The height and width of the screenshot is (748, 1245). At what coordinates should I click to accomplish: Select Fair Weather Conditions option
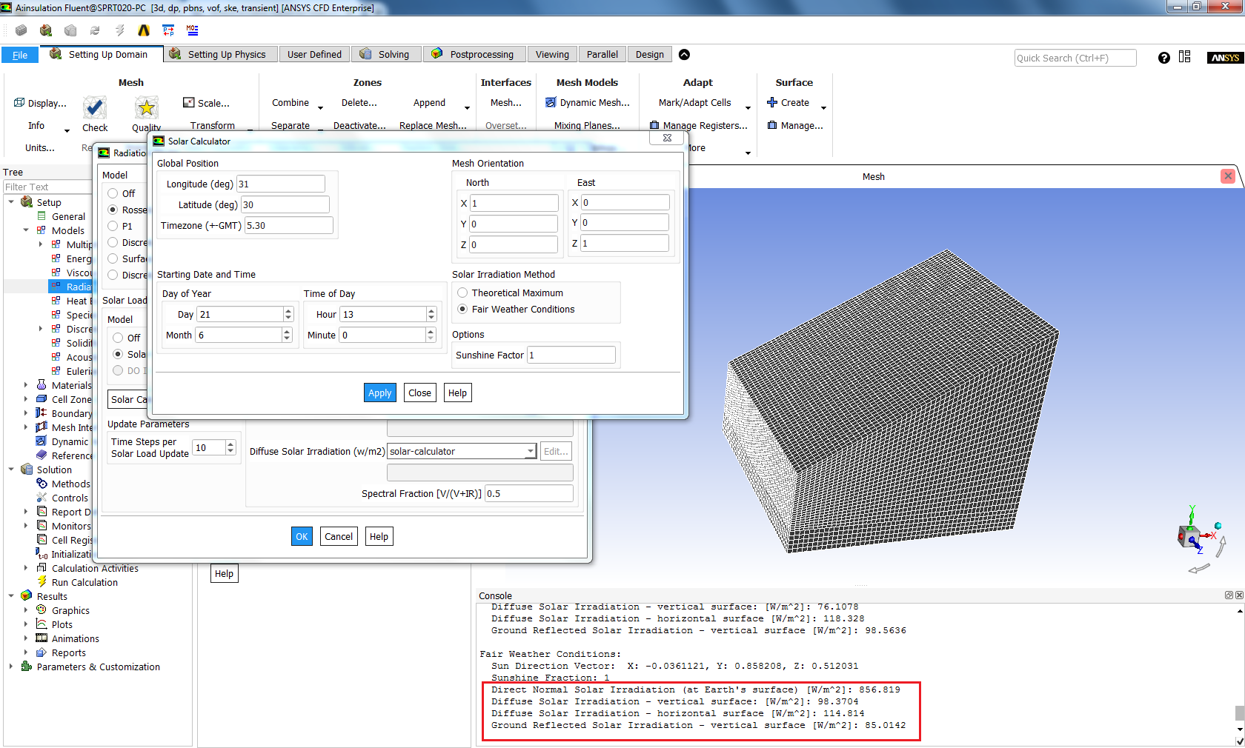[x=463, y=309]
